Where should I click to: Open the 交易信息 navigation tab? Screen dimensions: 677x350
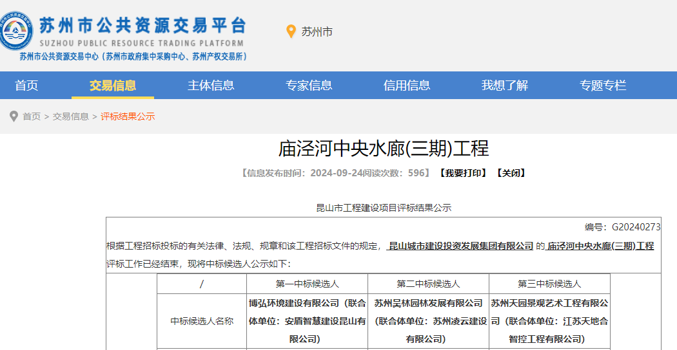click(113, 86)
